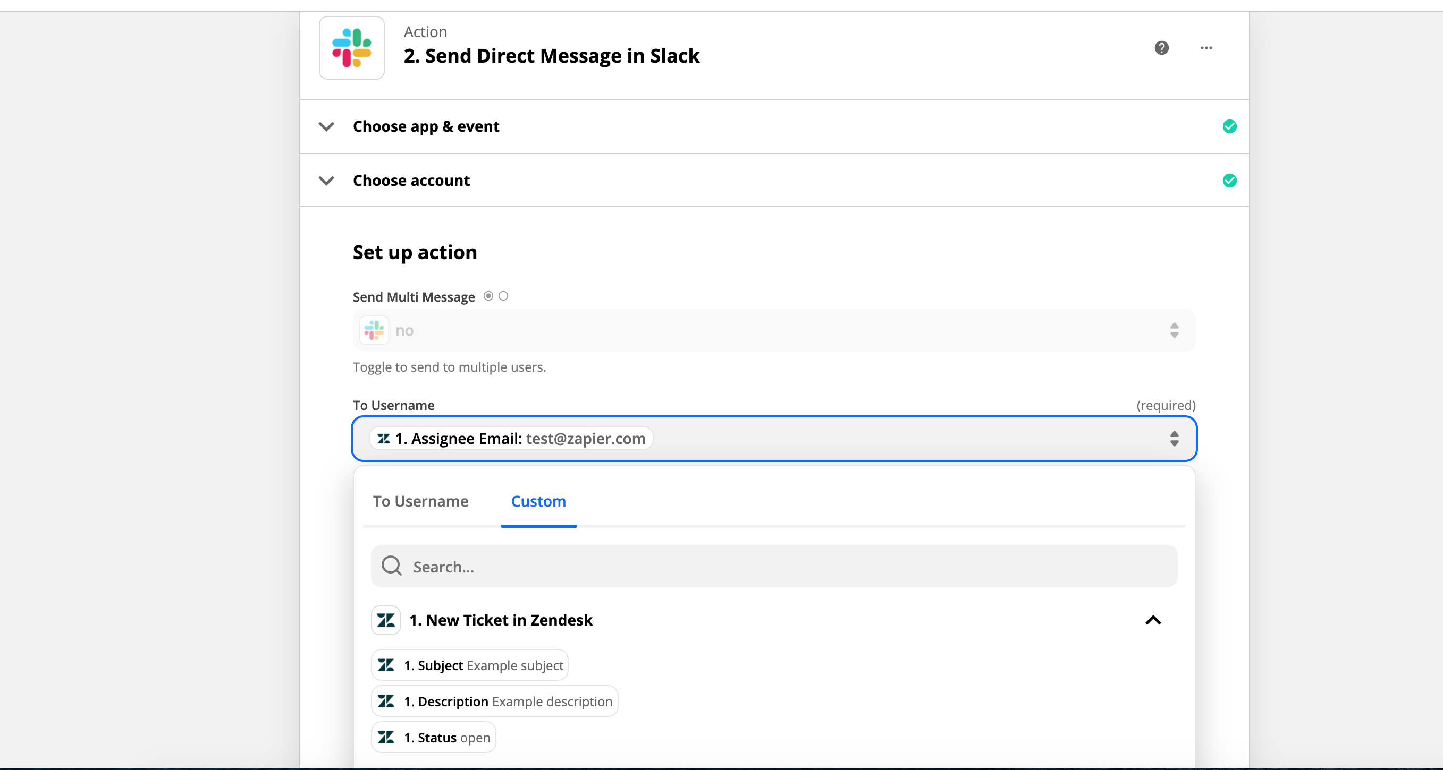
Task: Insert the Status open field
Action: pyautogui.click(x=433, y=737)
